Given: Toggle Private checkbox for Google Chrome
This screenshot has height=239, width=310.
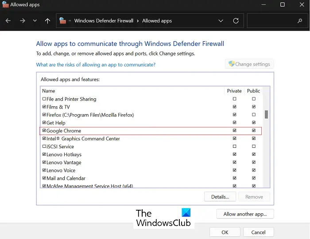Looking at the screenshot, I should coord(234,131).
